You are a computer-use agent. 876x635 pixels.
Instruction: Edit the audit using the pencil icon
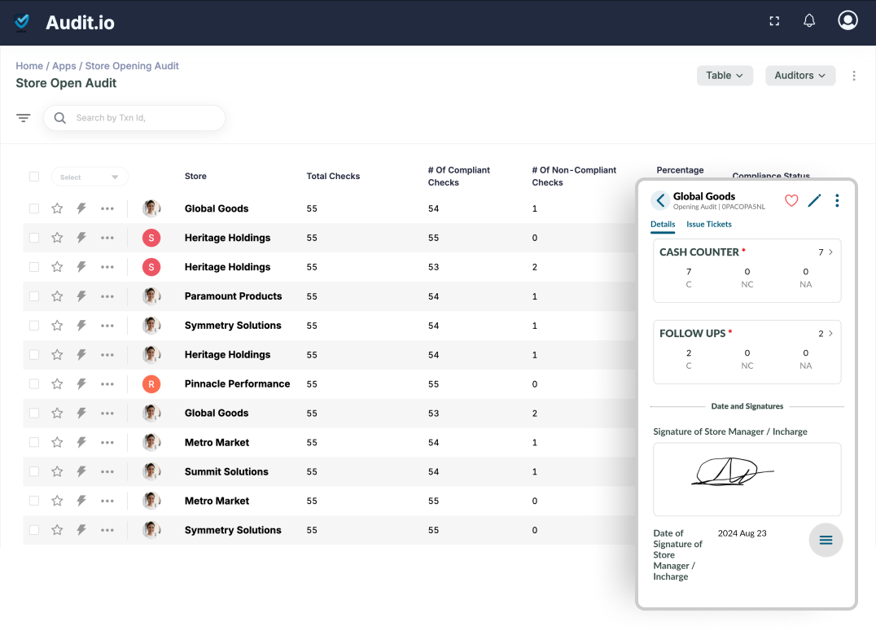pyautogui.click(x=814, y=199)
